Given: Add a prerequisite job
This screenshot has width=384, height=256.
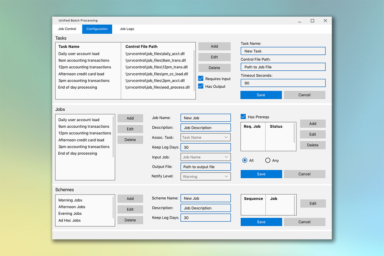Looking at the screenshot, I should pyautogui.click(x=313, y=124).
